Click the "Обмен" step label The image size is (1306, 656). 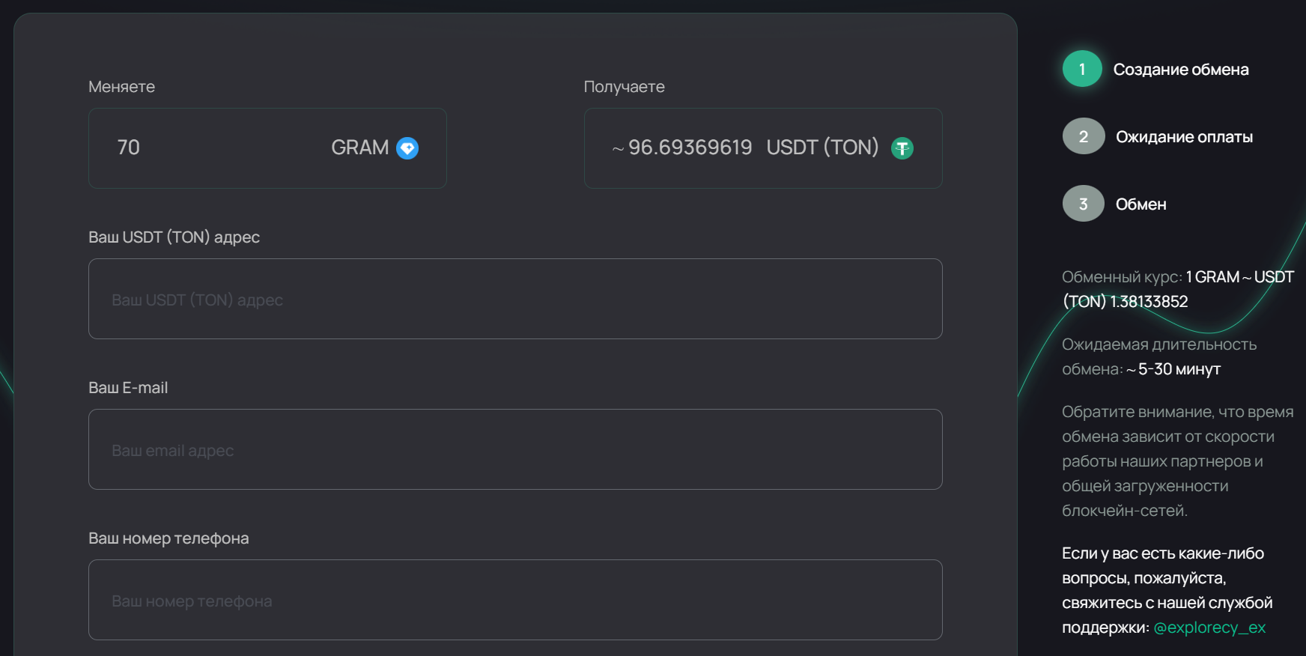1141,204
